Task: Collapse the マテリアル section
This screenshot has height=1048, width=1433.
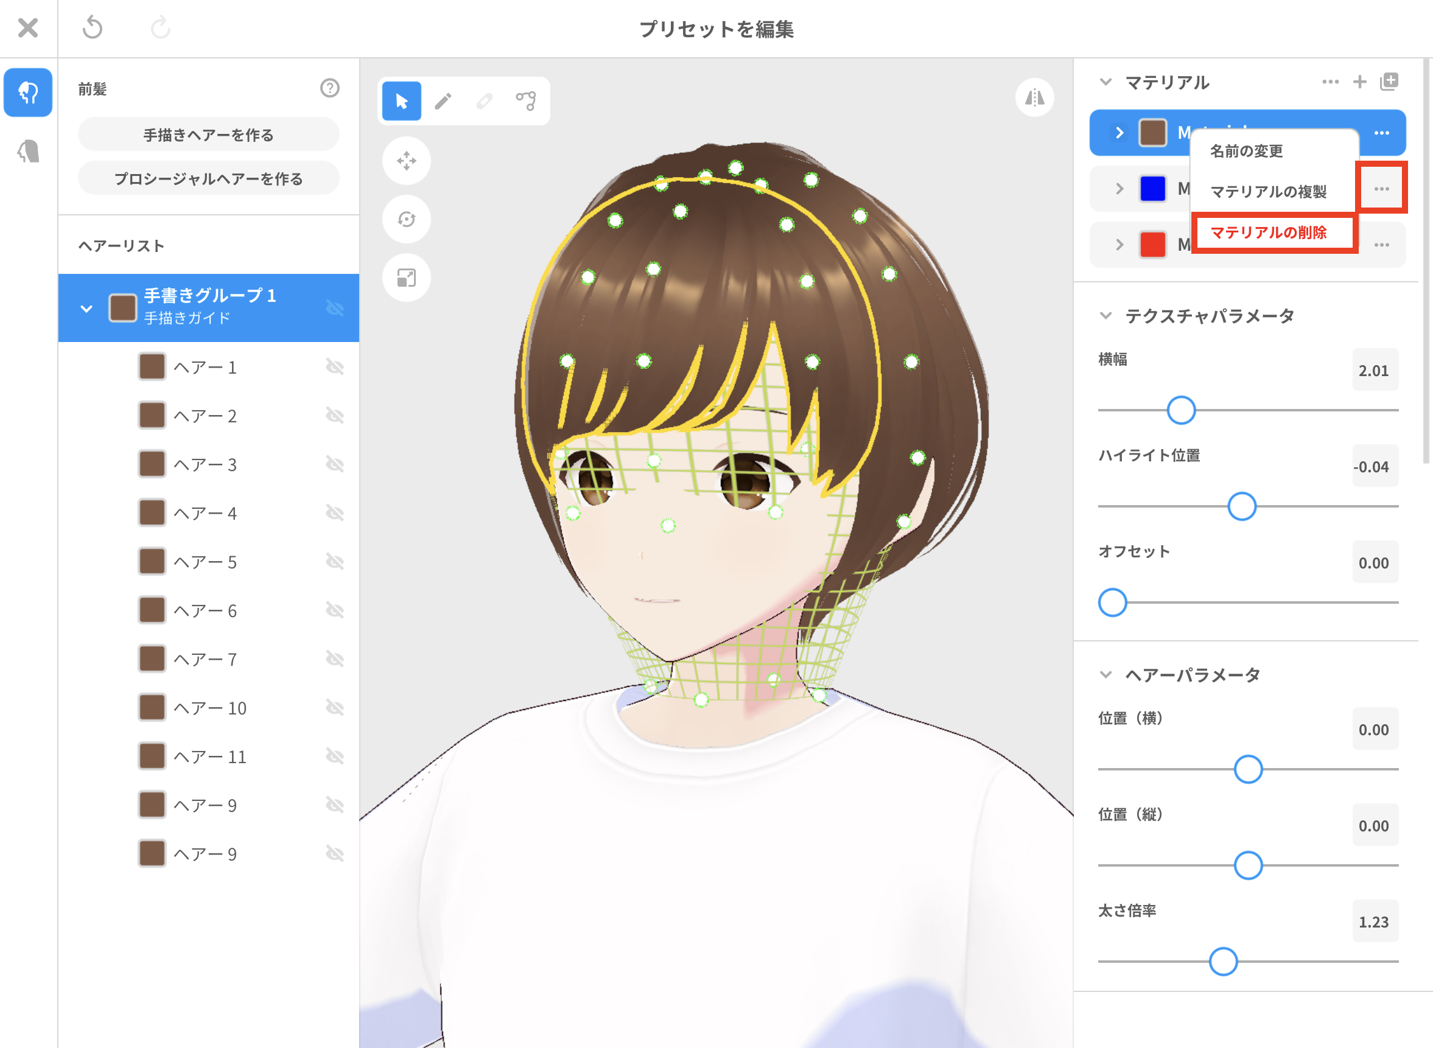Action: click(1105, 82)
